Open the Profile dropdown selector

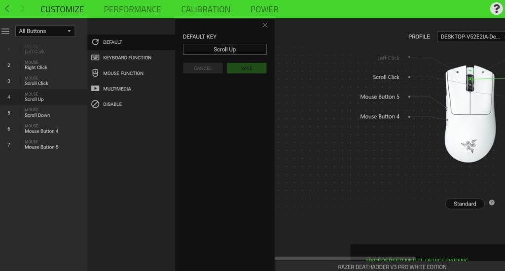[x=470, y=36]
